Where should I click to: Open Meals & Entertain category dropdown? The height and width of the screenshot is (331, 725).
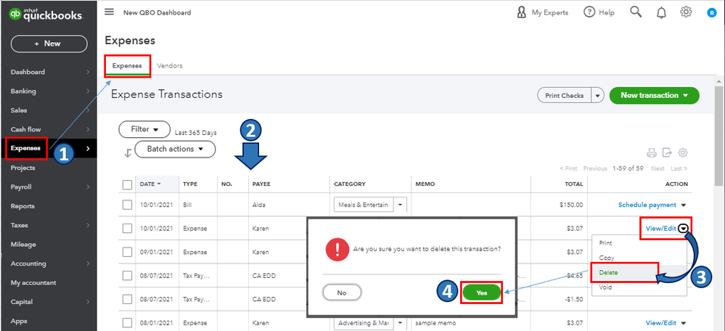point(400,204)
